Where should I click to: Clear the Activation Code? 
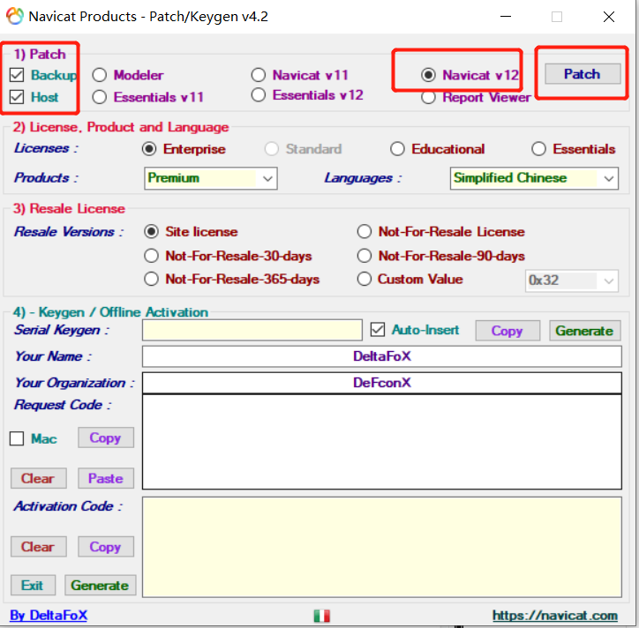(38, 547)
